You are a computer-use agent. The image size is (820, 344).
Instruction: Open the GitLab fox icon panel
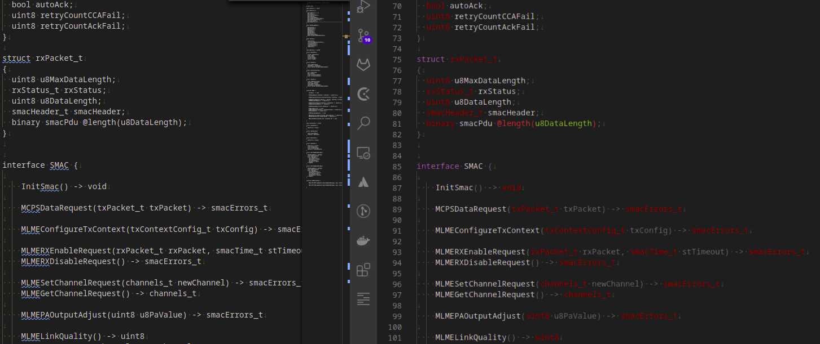pos(363,65)
